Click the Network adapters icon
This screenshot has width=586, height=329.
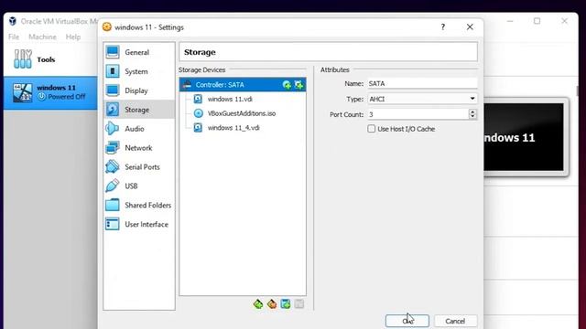(x=113, y=148)
